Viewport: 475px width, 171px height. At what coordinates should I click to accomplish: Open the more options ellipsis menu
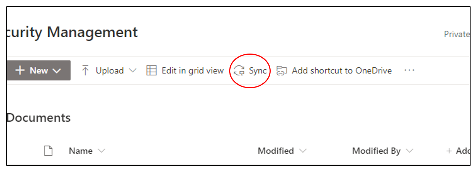click(x=409, y=71)
